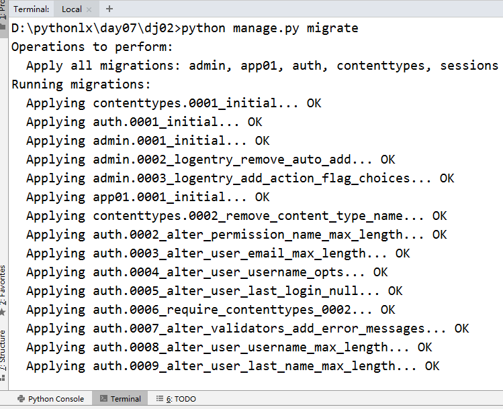Click the Structure panel icon

3,377
